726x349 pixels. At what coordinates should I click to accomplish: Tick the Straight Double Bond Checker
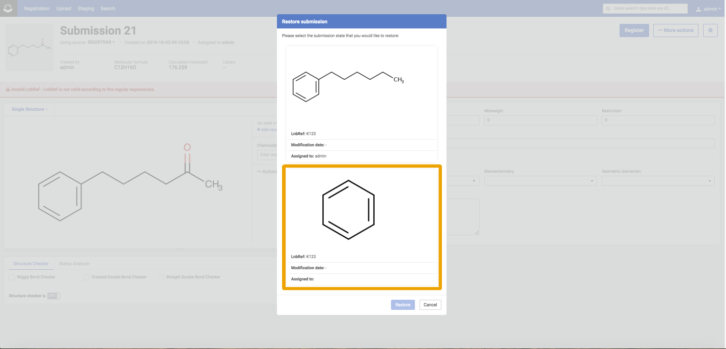click(x=161, y=277)
